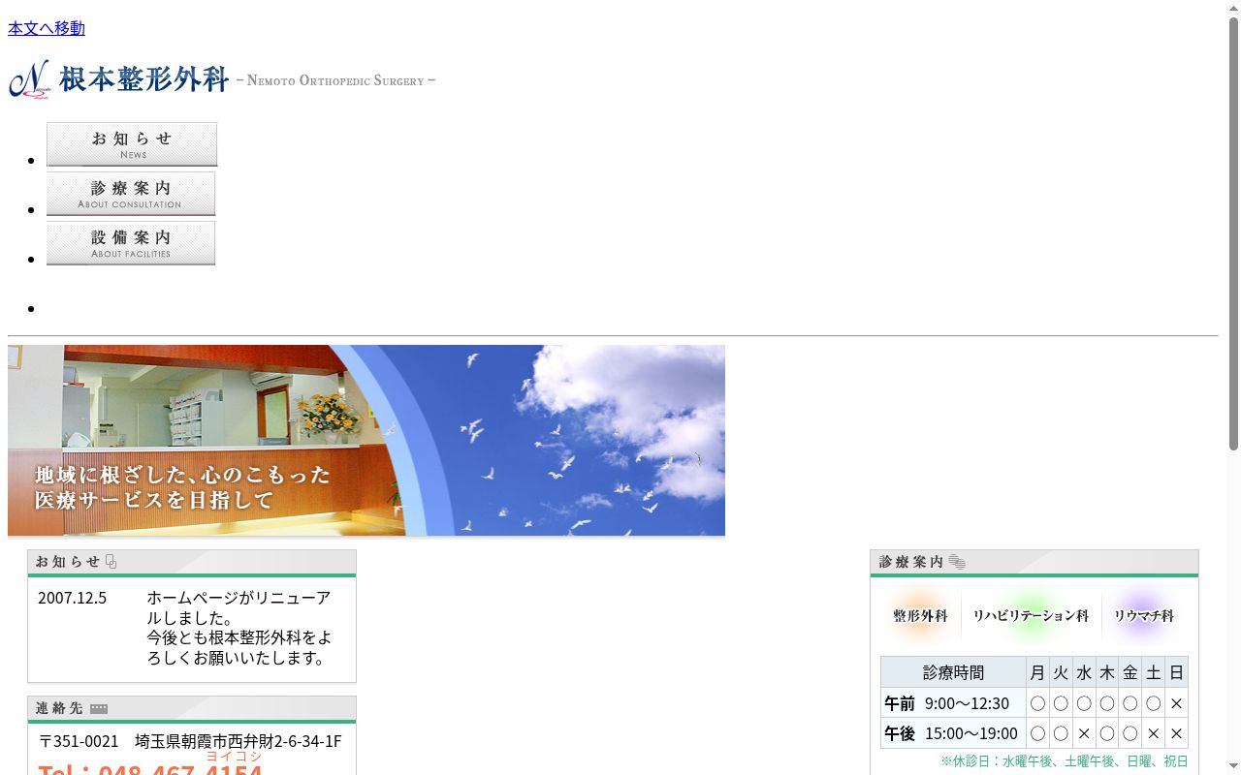Click the ホームページがリニューアルしました news text
Screen dimensions: 1241x775
239,607
